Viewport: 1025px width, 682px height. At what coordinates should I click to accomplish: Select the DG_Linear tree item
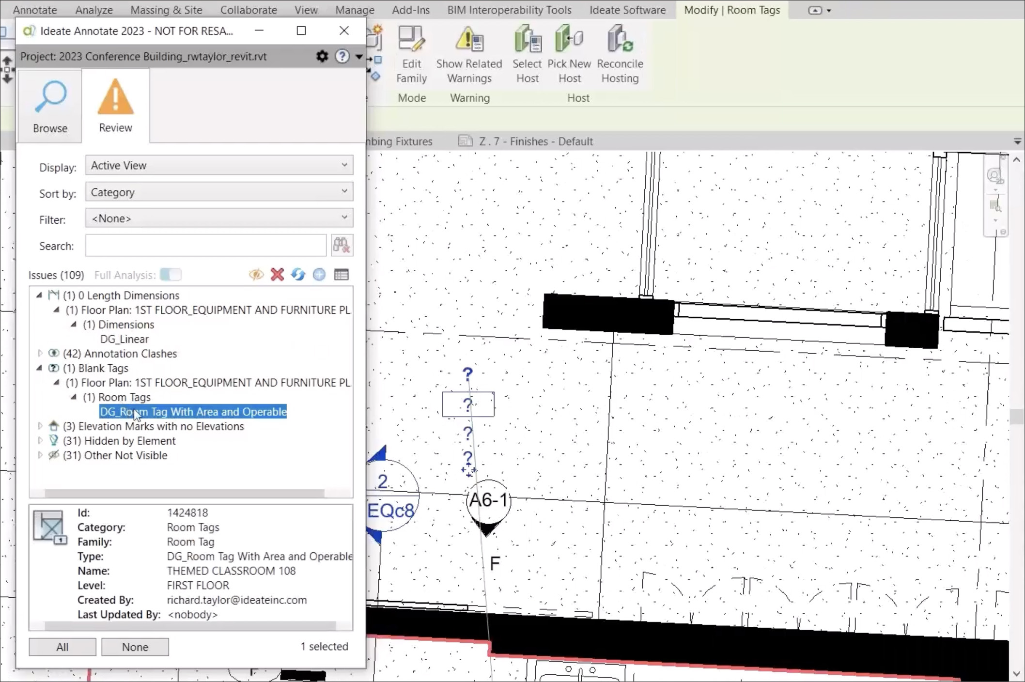pyautogui.click(x=124, y=339)
